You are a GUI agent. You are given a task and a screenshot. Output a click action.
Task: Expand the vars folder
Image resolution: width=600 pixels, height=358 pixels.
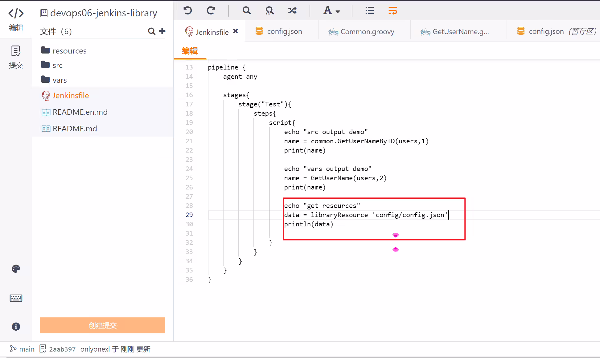tap(54, 80)
